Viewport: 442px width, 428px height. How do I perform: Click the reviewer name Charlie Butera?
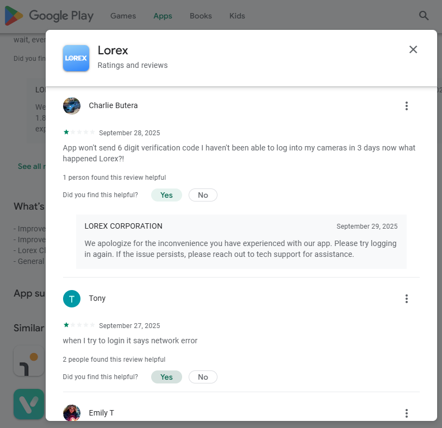pos(113,105)
